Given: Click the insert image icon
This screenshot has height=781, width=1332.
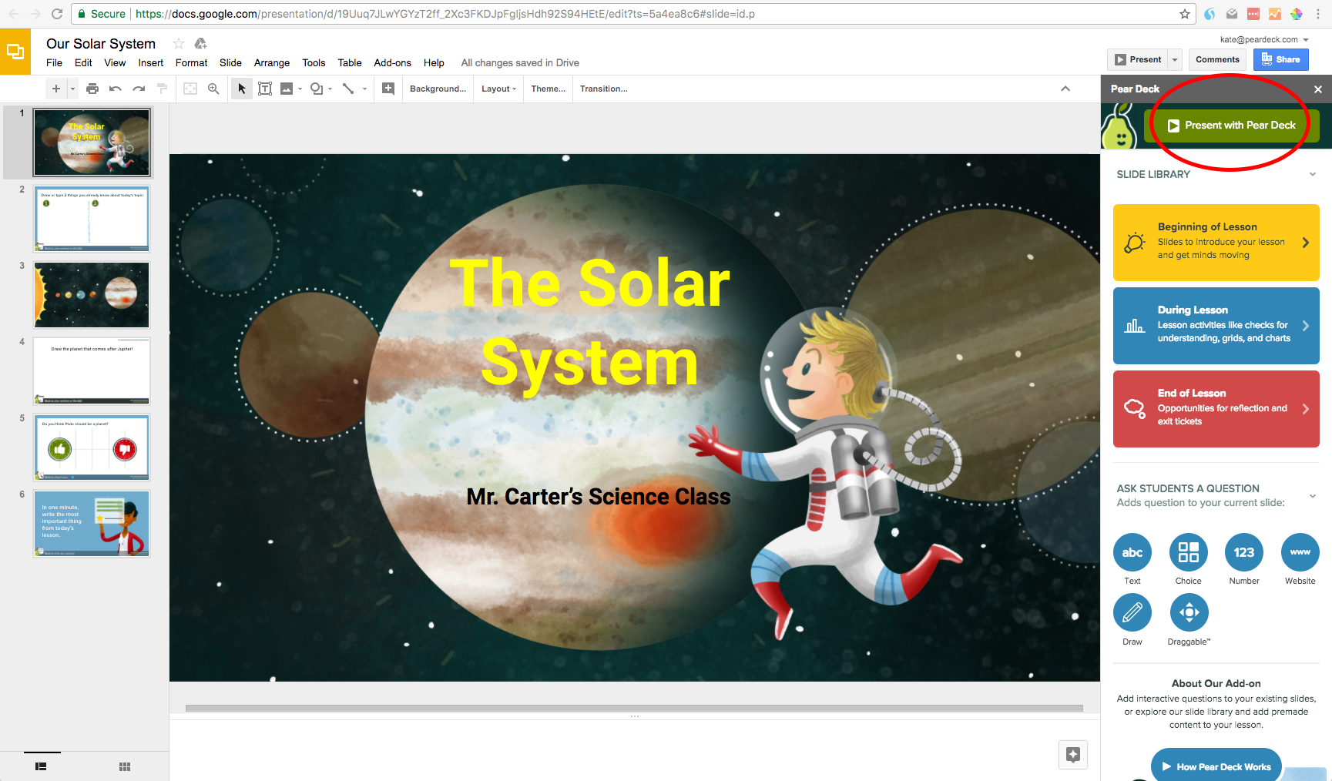Looking at the screenshot, I should pos(287,89).
